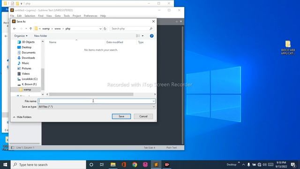This screenshot has width=300, height=169.
Task: Open the Preferences menu in Sublime Text
Action: coord(90,15)
